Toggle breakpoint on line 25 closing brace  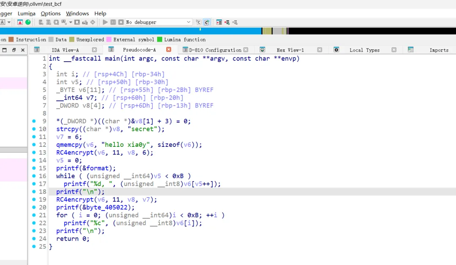pos(34,246)
